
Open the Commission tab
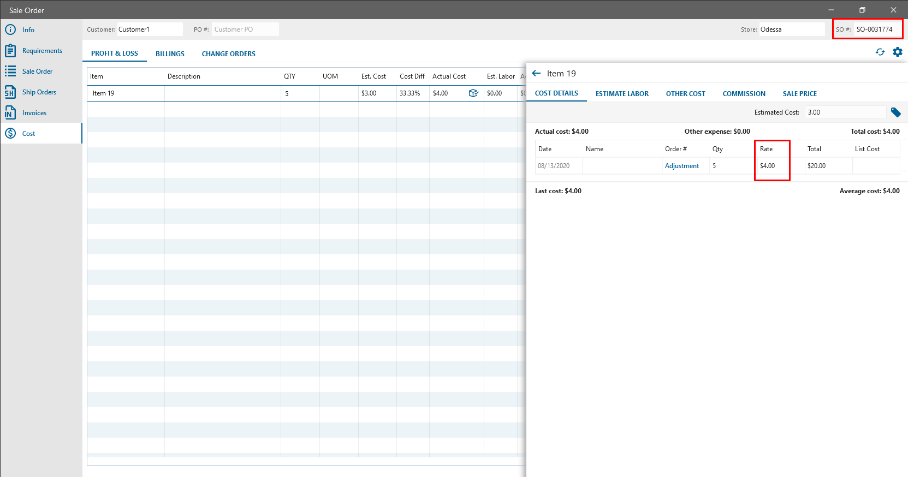coord(744,94)
